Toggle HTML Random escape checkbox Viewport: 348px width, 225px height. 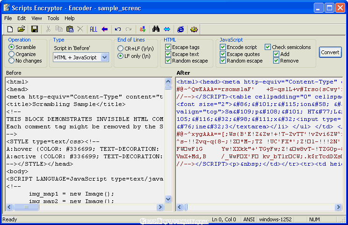pos(168,61)
